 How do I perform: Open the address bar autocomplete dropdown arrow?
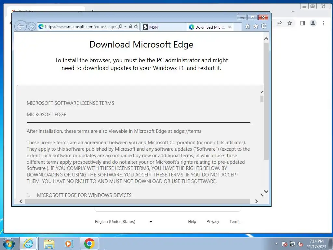[x=125, y=27]
